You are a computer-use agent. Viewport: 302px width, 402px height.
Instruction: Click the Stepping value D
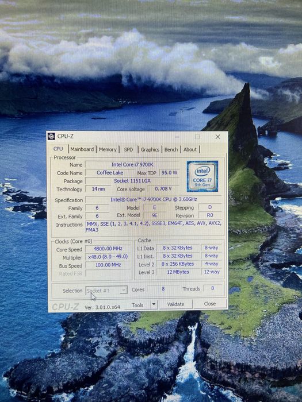[x=210, y=207]
